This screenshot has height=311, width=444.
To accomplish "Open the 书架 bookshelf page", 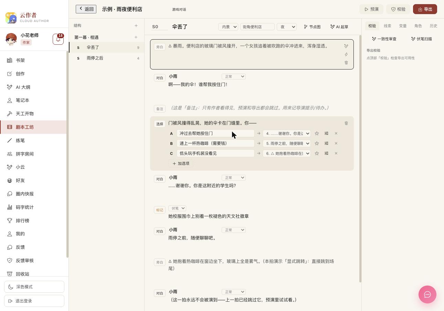I will (x=33, y=61).
